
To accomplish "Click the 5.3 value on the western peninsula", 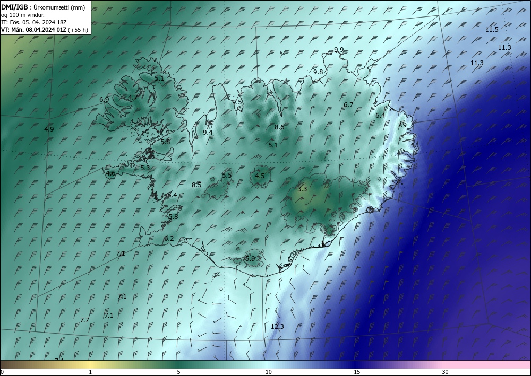I will pos(145,168).
